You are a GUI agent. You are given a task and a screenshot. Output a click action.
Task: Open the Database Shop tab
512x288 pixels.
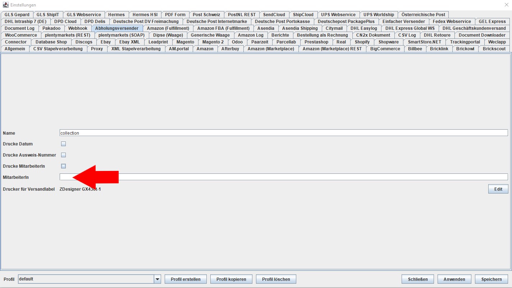tap(51, 42)
